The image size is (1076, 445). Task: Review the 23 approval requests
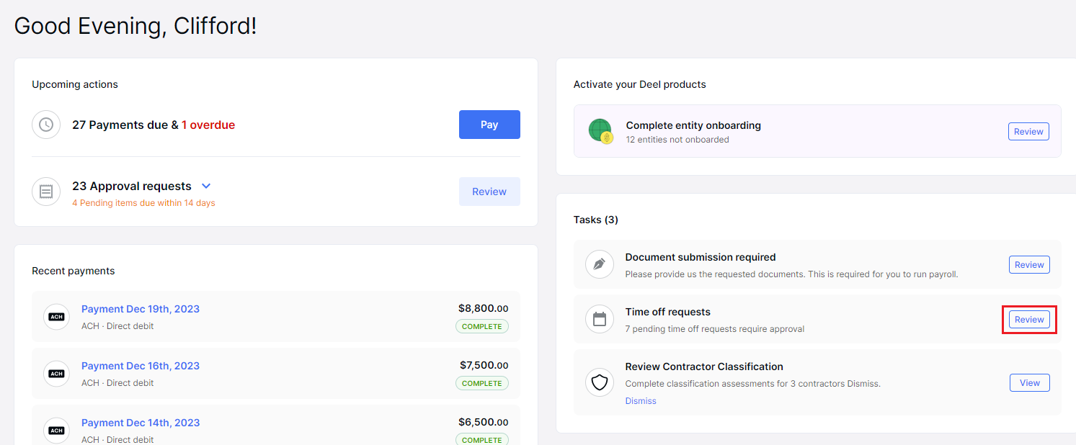pyautogui.click(x=489, y=192)
